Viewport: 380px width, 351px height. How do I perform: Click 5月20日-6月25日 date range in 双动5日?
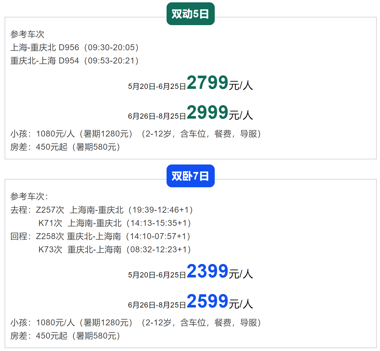(157, 87)
